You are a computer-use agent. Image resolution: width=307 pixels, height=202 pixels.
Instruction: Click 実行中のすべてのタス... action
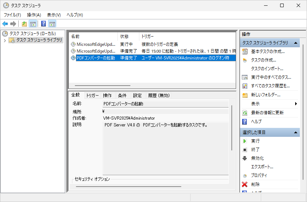pos(271,77)
